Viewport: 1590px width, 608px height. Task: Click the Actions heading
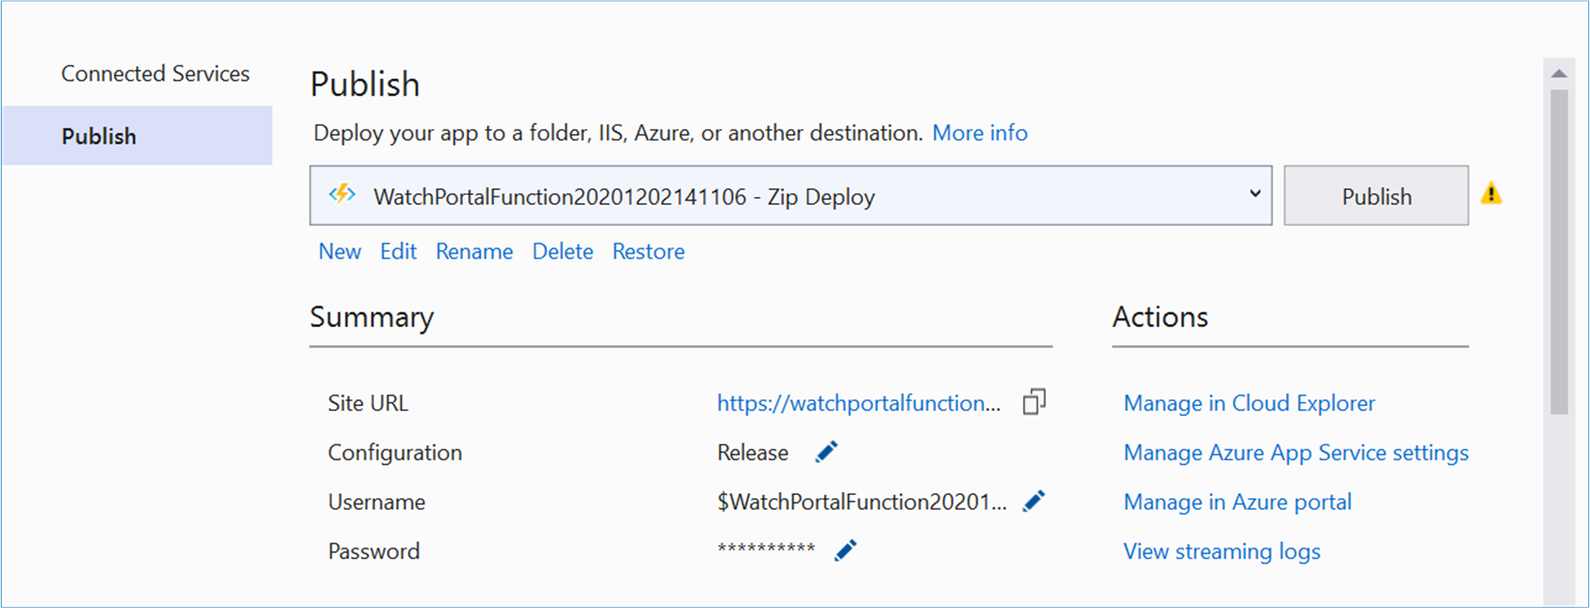coord(1160,317)
